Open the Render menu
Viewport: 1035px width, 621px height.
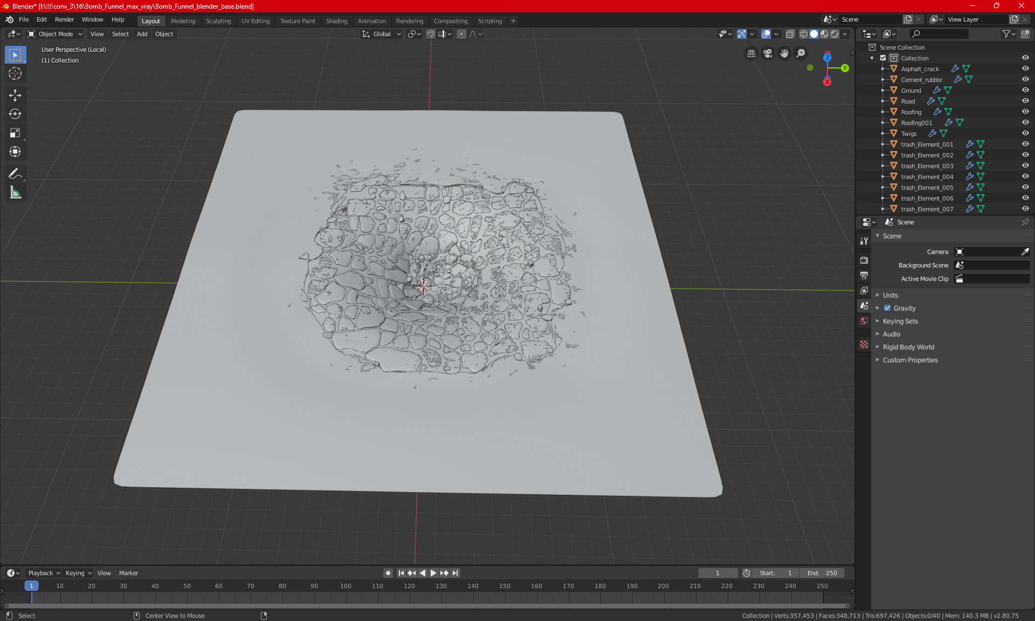coord(64,19)
